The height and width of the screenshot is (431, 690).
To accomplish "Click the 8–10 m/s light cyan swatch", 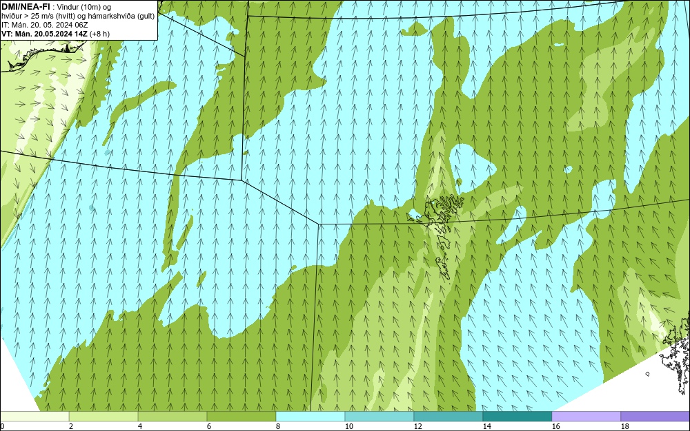I will tap(310, 417).
